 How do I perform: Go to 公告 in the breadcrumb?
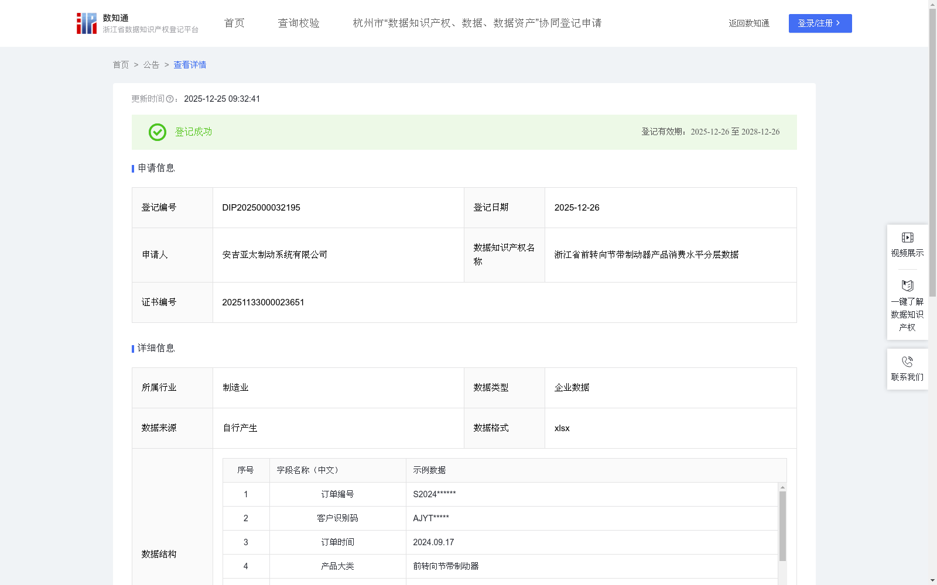point(151,65)
